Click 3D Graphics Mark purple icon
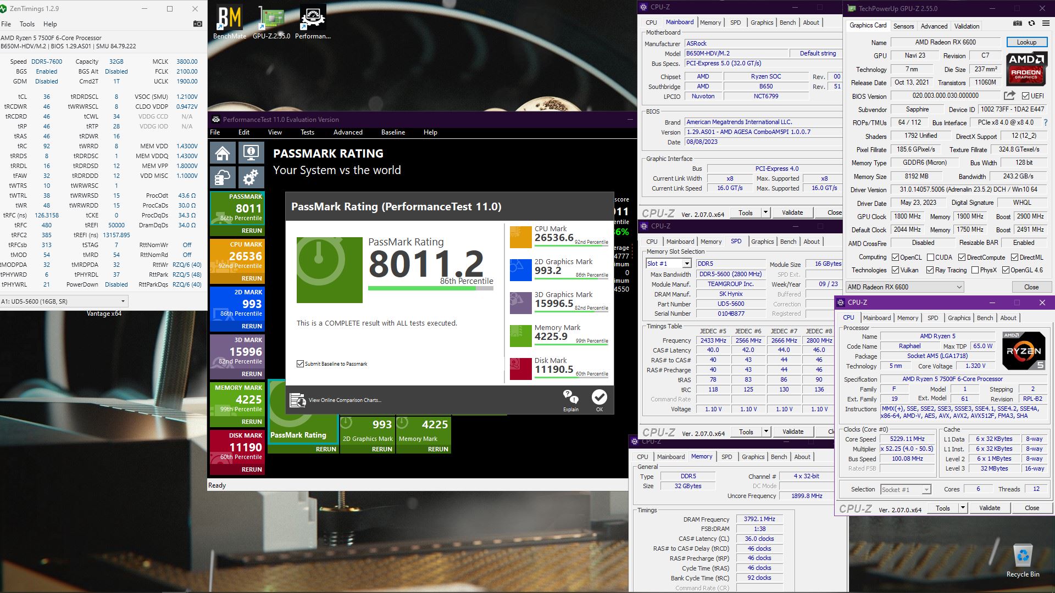 tap(520, 303)
